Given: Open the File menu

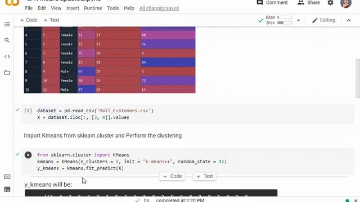Looking at the screenshot, I should pos(29,8).
